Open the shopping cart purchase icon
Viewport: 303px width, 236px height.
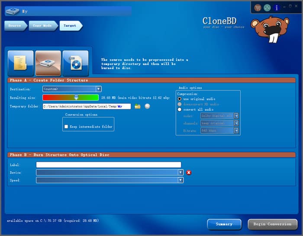pos(258,8)
